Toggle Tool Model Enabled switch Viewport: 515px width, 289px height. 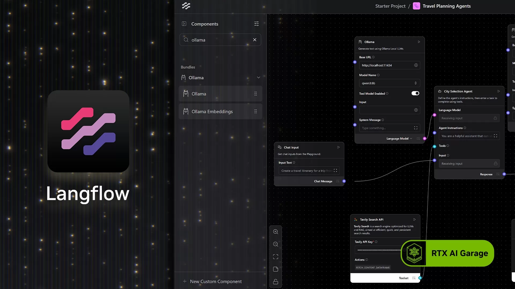click(415, 93)
